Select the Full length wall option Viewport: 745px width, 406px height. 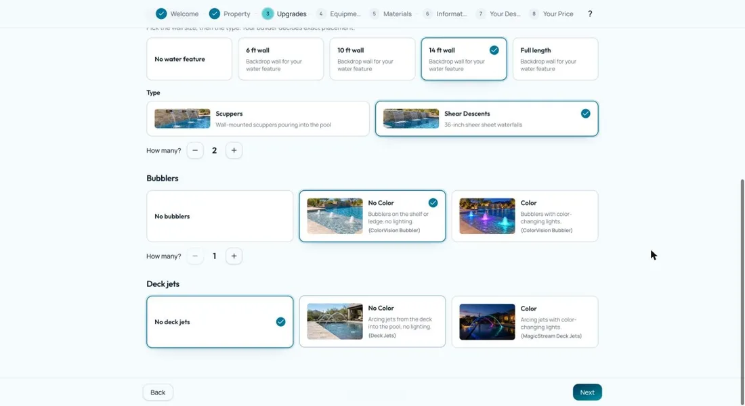[555, 59]
